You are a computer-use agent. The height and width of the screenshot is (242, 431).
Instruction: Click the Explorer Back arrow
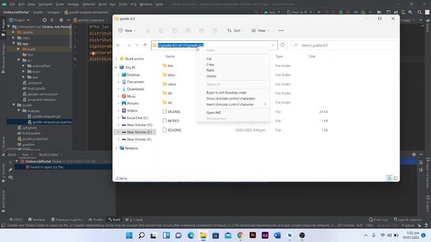point(119,45)
